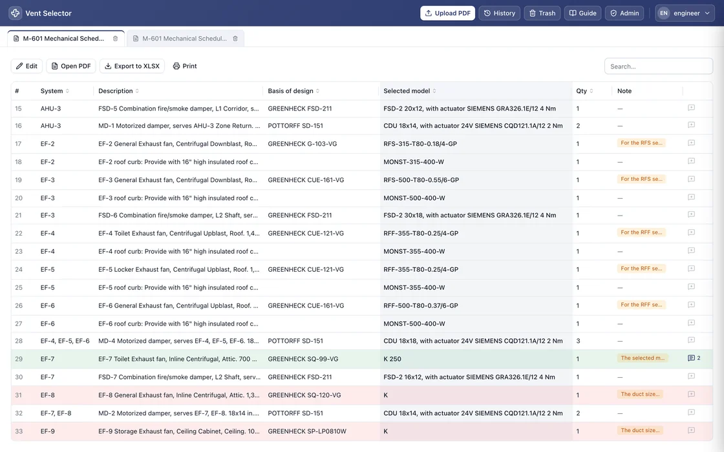Screen dimensions: 724x452
Task: Add a comment to row 26 EF-6 fan
Action: tap(691, 304)
